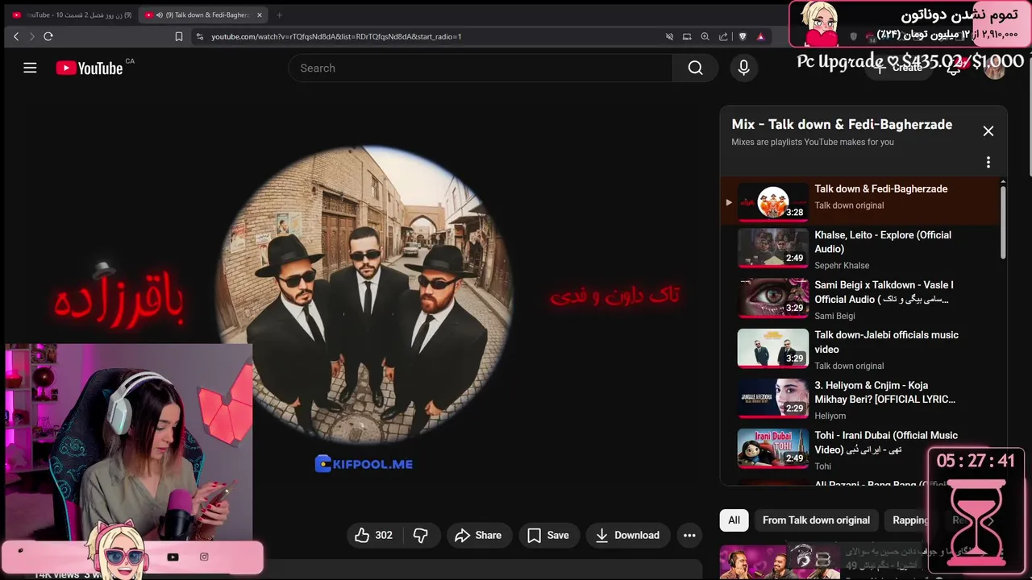
Task: Click the share page icon in address bar
Action: [x=723, y=36]
